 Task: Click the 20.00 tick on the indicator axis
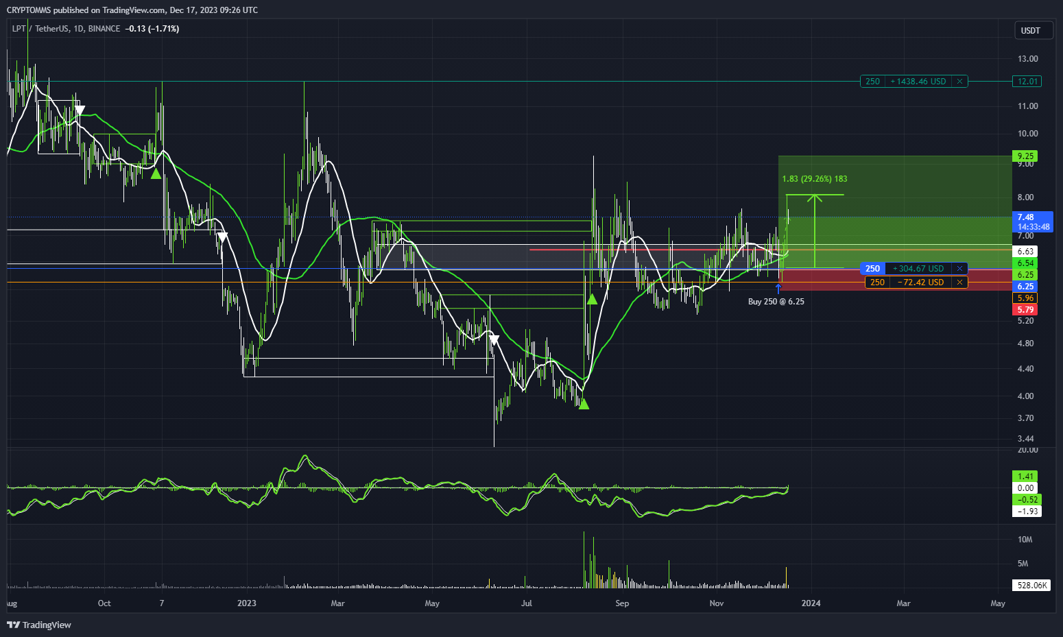[1028, 450]
